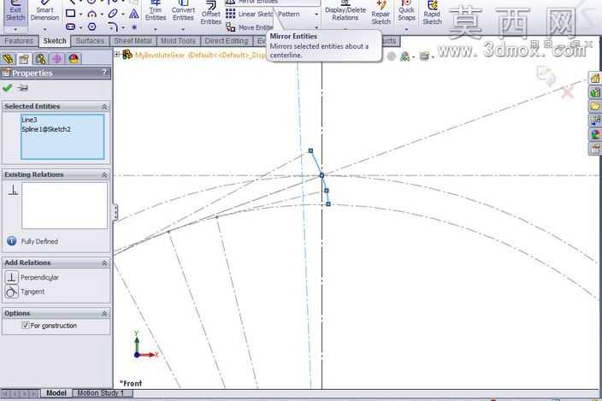The height and width of the screenshot is (401, 602).
Task: Switch to the Sketch tab
Action: point(55,41)
